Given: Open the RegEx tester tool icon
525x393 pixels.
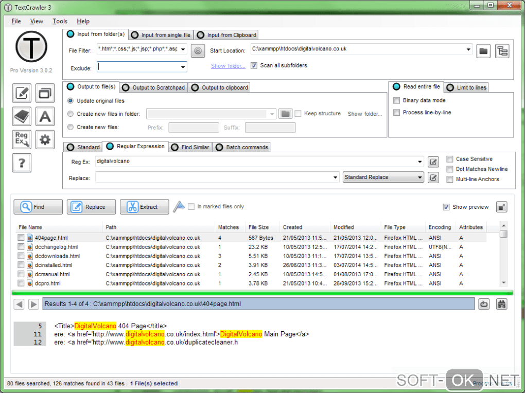Looking at the screenshot, I should click(x=22, y=139).
